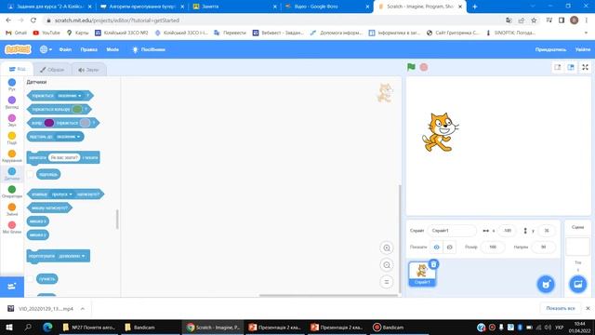Image resolution: width=595 pixels, height=335 pixels.
Task: Click Увійти sign in link
Action: [x=583, y=49]
